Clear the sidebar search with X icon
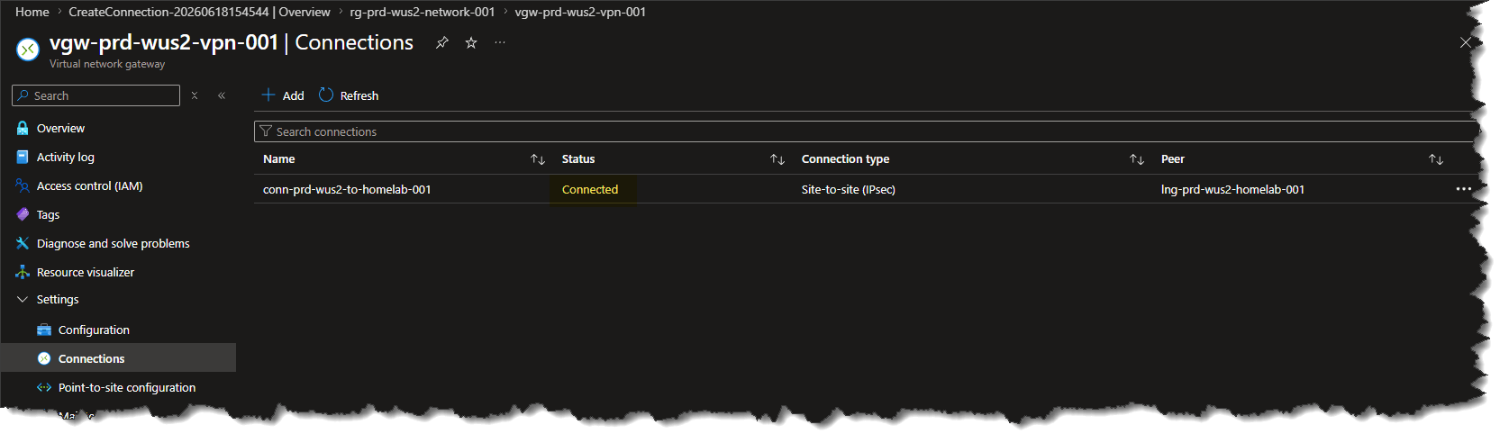The image size is (1509, 443). coord(195,95)
